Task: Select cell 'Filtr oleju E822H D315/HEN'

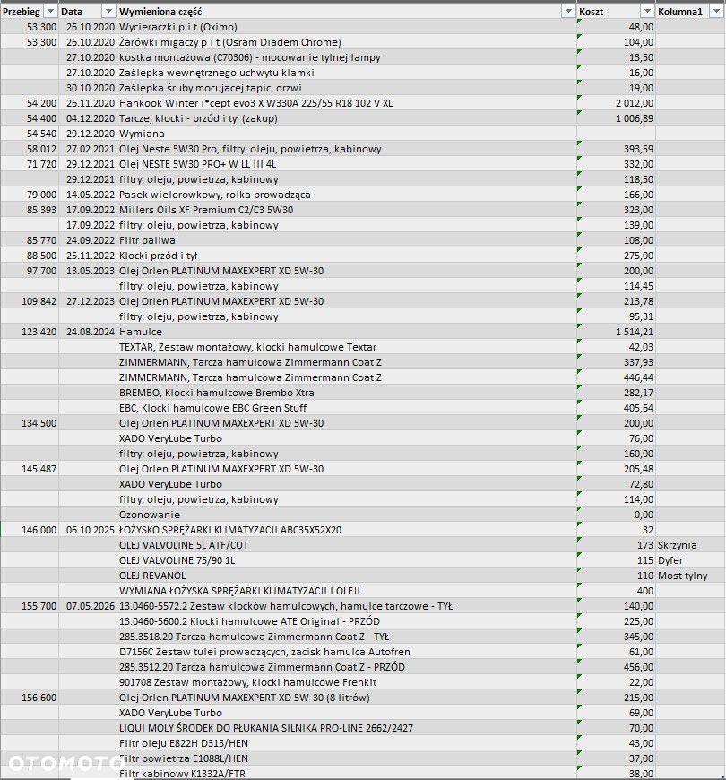Action: point(347,743)
